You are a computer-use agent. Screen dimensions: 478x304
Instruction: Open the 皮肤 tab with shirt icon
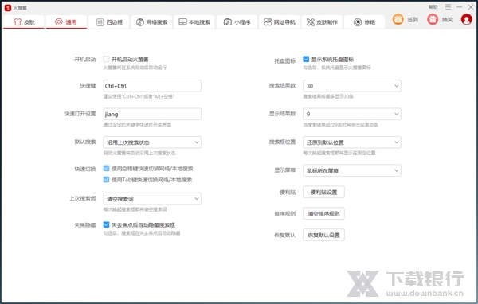tap(24, 22)
